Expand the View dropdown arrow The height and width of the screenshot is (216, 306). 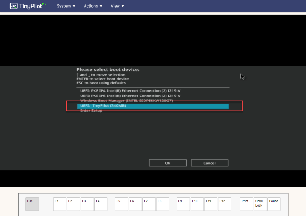point(123,6)
